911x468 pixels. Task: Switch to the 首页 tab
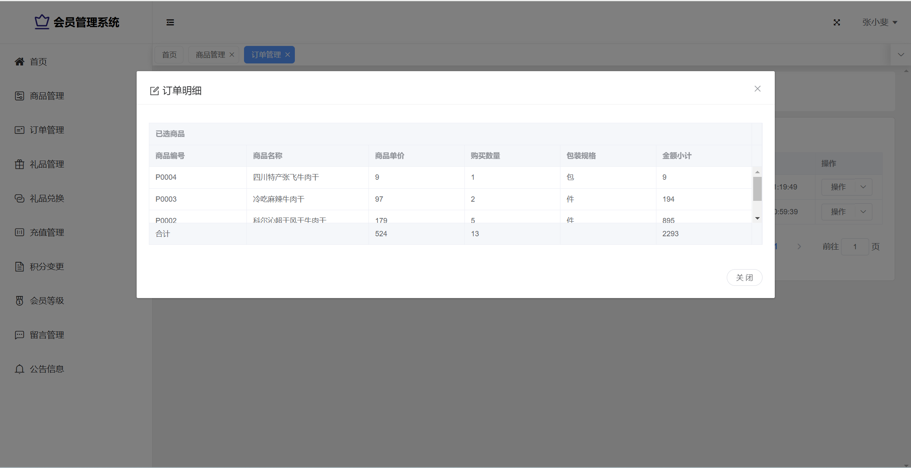point(169,55)
